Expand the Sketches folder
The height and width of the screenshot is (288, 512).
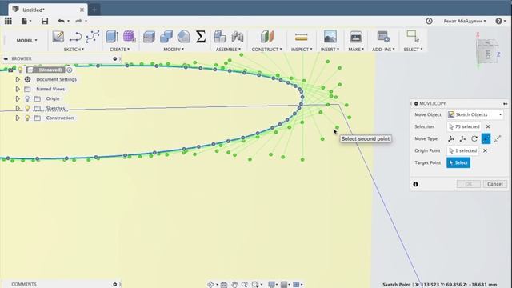(x=18, y=108)
